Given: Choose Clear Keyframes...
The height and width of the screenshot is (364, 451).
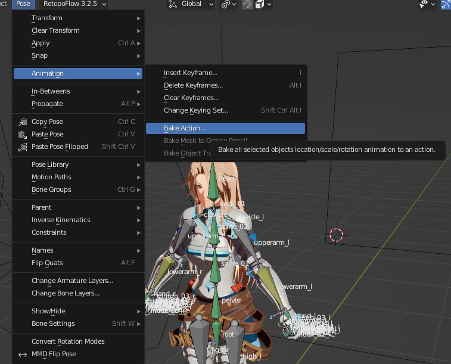Looking at the screenshot, I should (225, 98).
